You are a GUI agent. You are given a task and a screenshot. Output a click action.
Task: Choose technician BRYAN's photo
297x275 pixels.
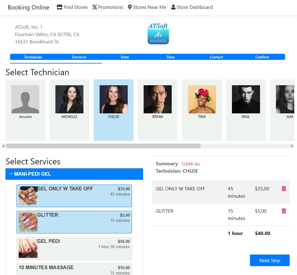(x=158, y=99)
